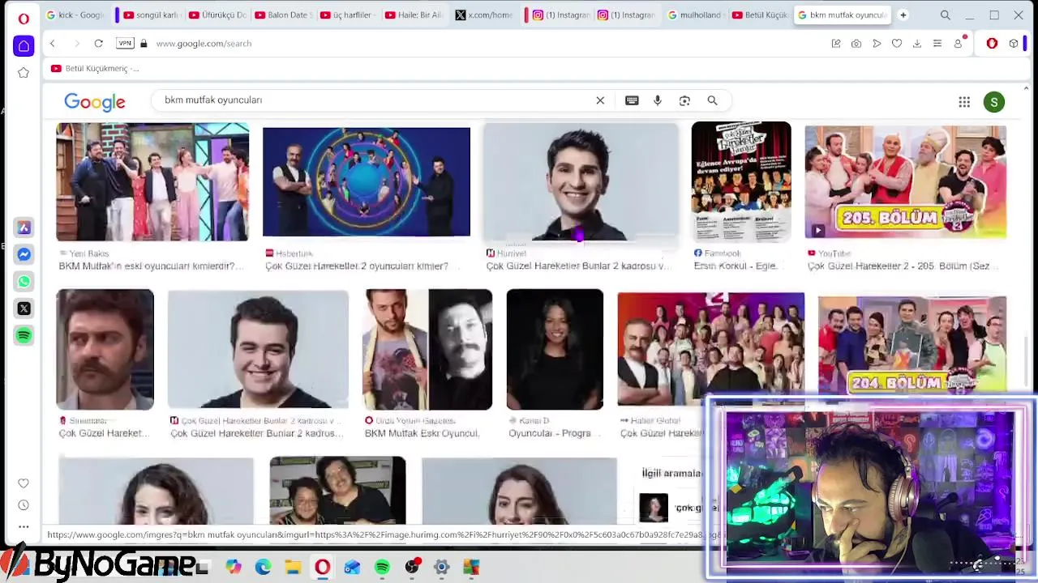Open the downloads icon in toolbar
Image resolution: width=1038 pixels, height=583 pixels.
tap(917, 43)
